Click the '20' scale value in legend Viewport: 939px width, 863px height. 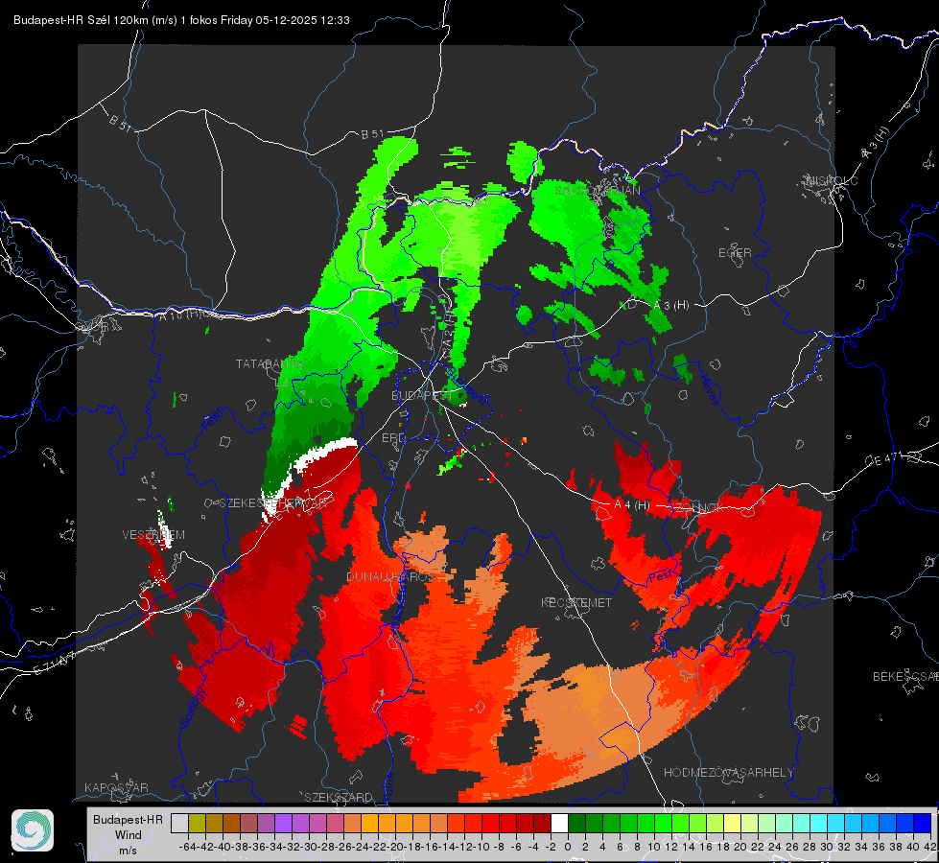point(740,847)
